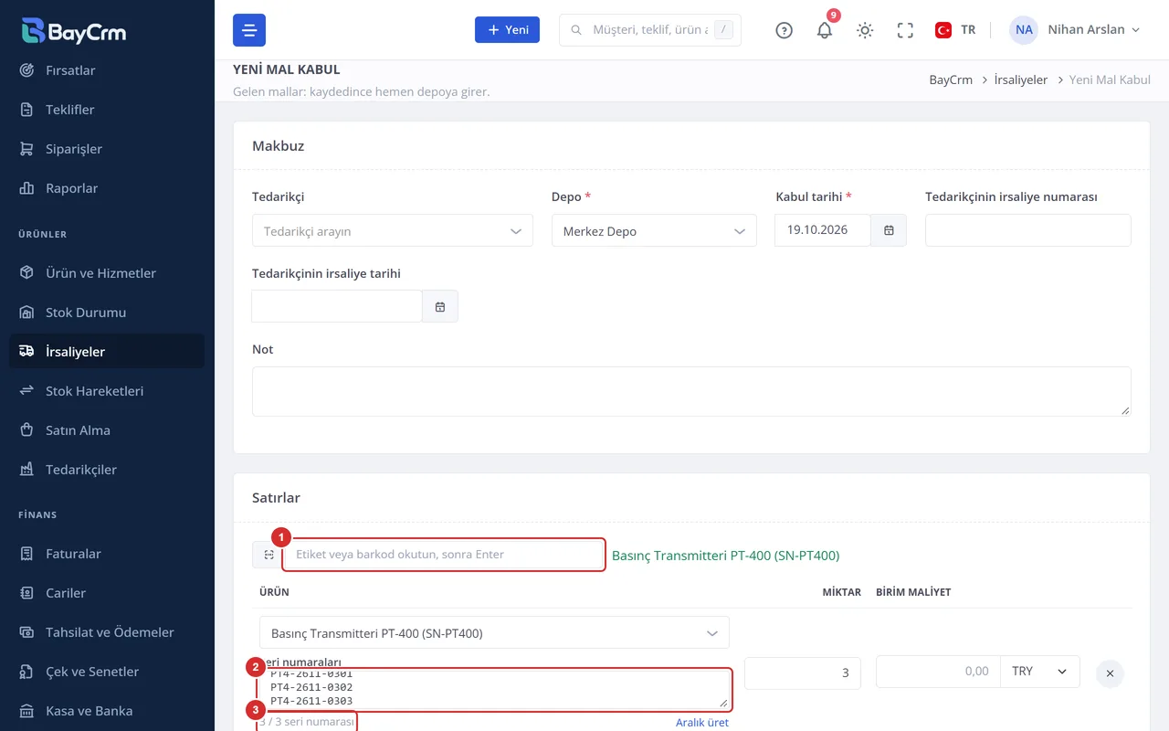The image size is (1169, 731).
Task: Remove the PT-400 row with X button
Action: pyautogui.click(x=1110, y=673)
